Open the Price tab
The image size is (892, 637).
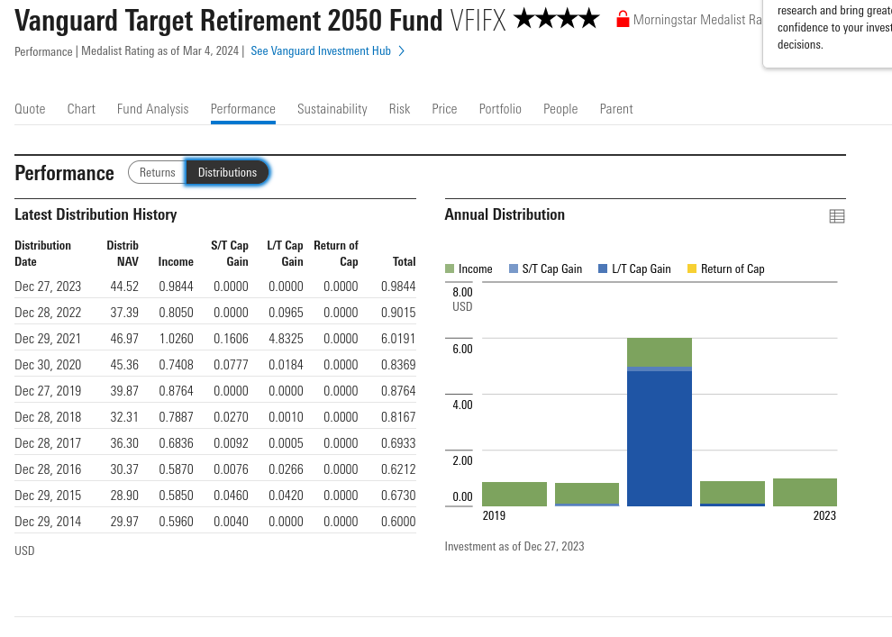pyautogui.click(x=444, y=109)
